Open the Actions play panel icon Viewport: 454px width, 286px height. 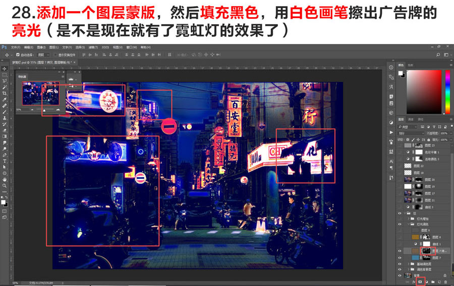(391, 132)
